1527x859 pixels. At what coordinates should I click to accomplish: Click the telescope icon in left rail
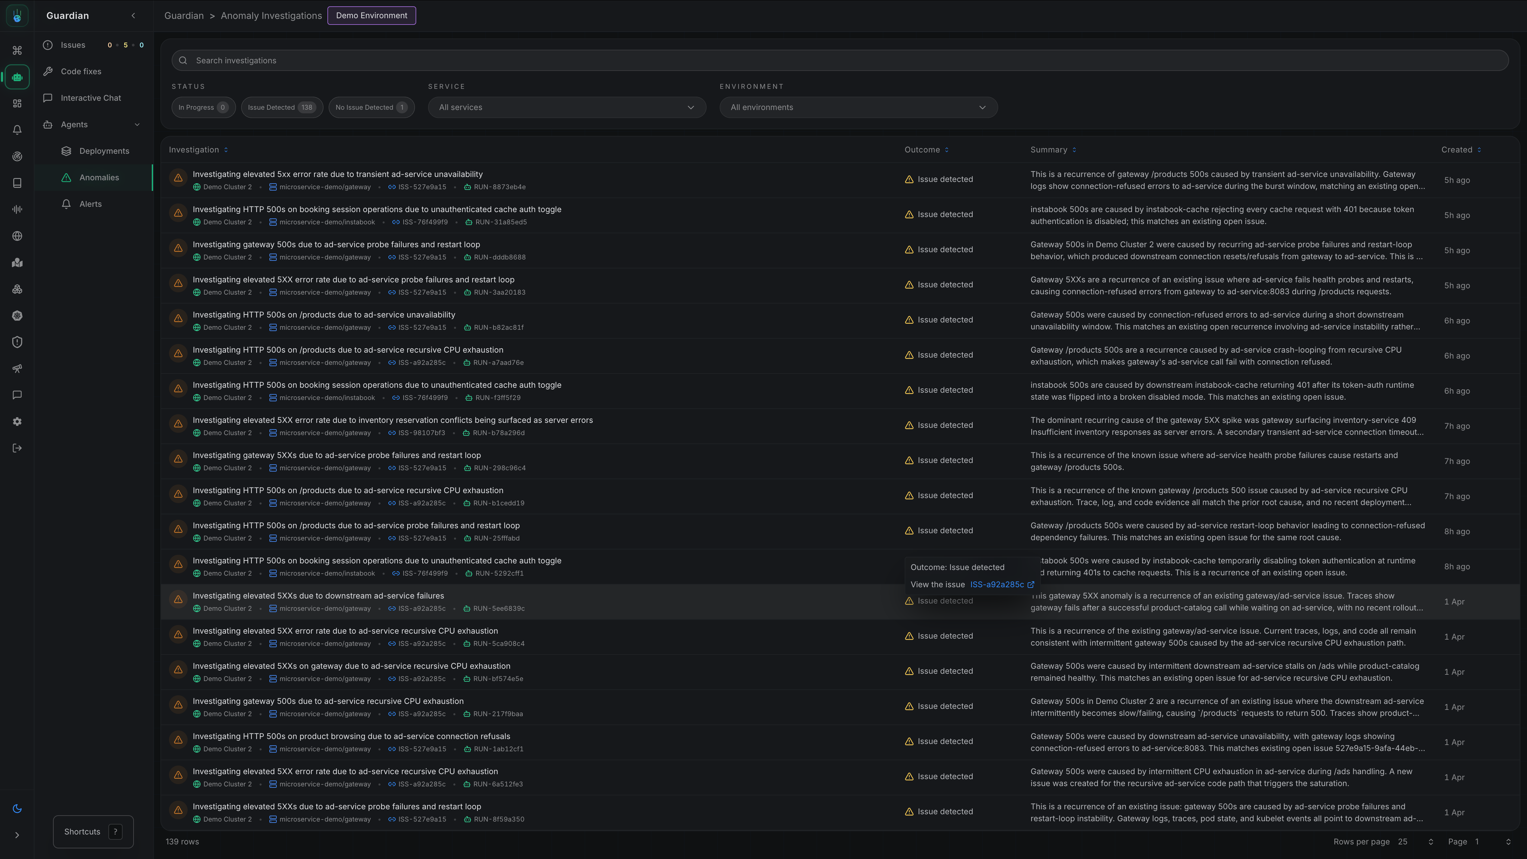coord(17,369)
